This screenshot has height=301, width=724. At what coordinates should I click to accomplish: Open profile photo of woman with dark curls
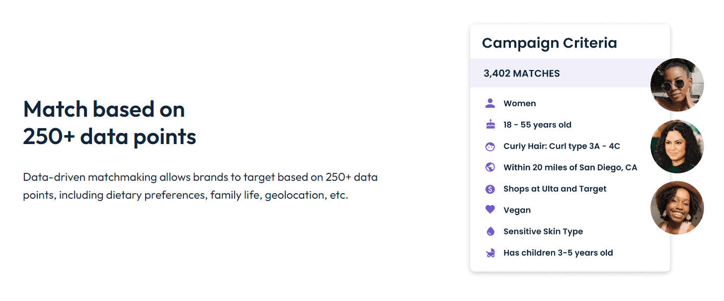677,147
